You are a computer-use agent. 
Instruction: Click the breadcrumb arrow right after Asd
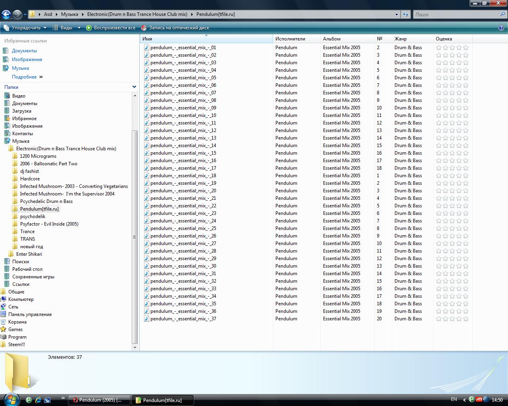coord(56,14)
